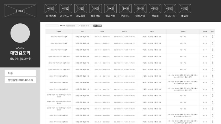This screenshot has width=221, height=124.
Task: Click the gray reset button next to search
Action: point(99,26)
